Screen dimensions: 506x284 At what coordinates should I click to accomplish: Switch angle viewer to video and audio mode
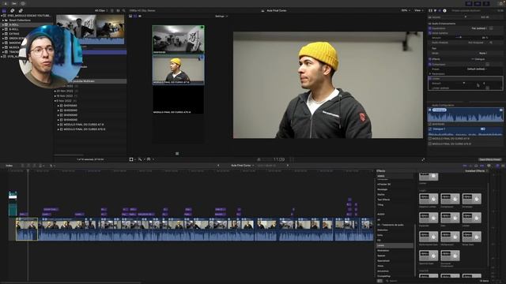[130, 16]
